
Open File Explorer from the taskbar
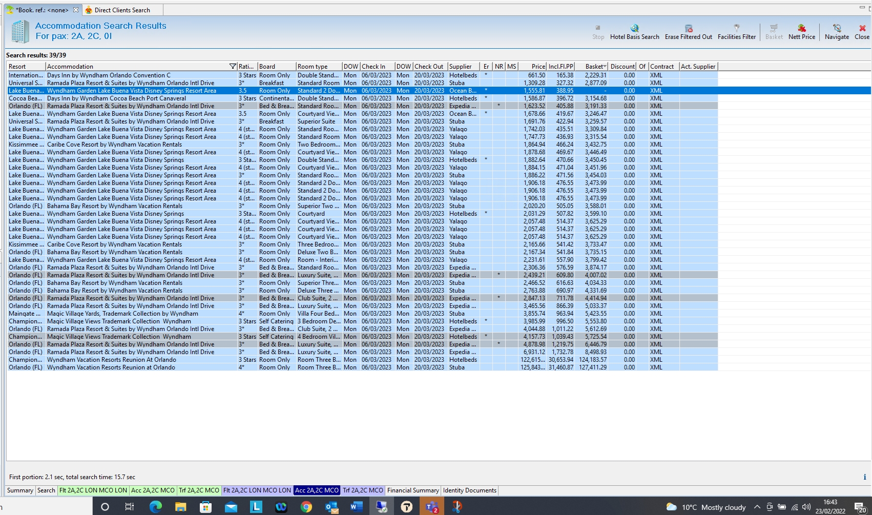tap(180, 507)
